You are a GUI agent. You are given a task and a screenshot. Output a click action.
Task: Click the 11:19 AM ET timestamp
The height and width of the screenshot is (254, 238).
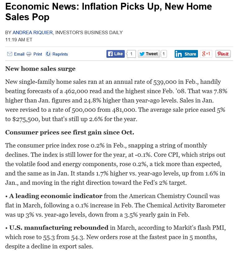pos(19,40)
